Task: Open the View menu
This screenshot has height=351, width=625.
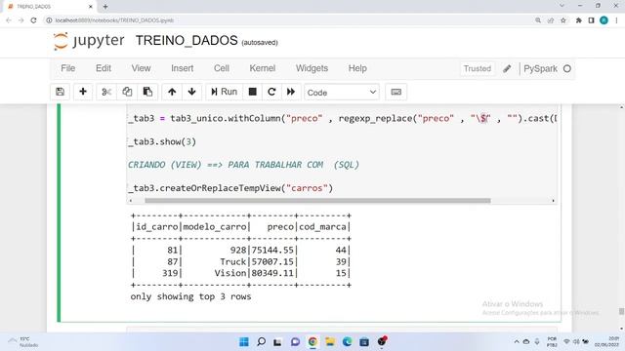Action: tap(141, 68)
